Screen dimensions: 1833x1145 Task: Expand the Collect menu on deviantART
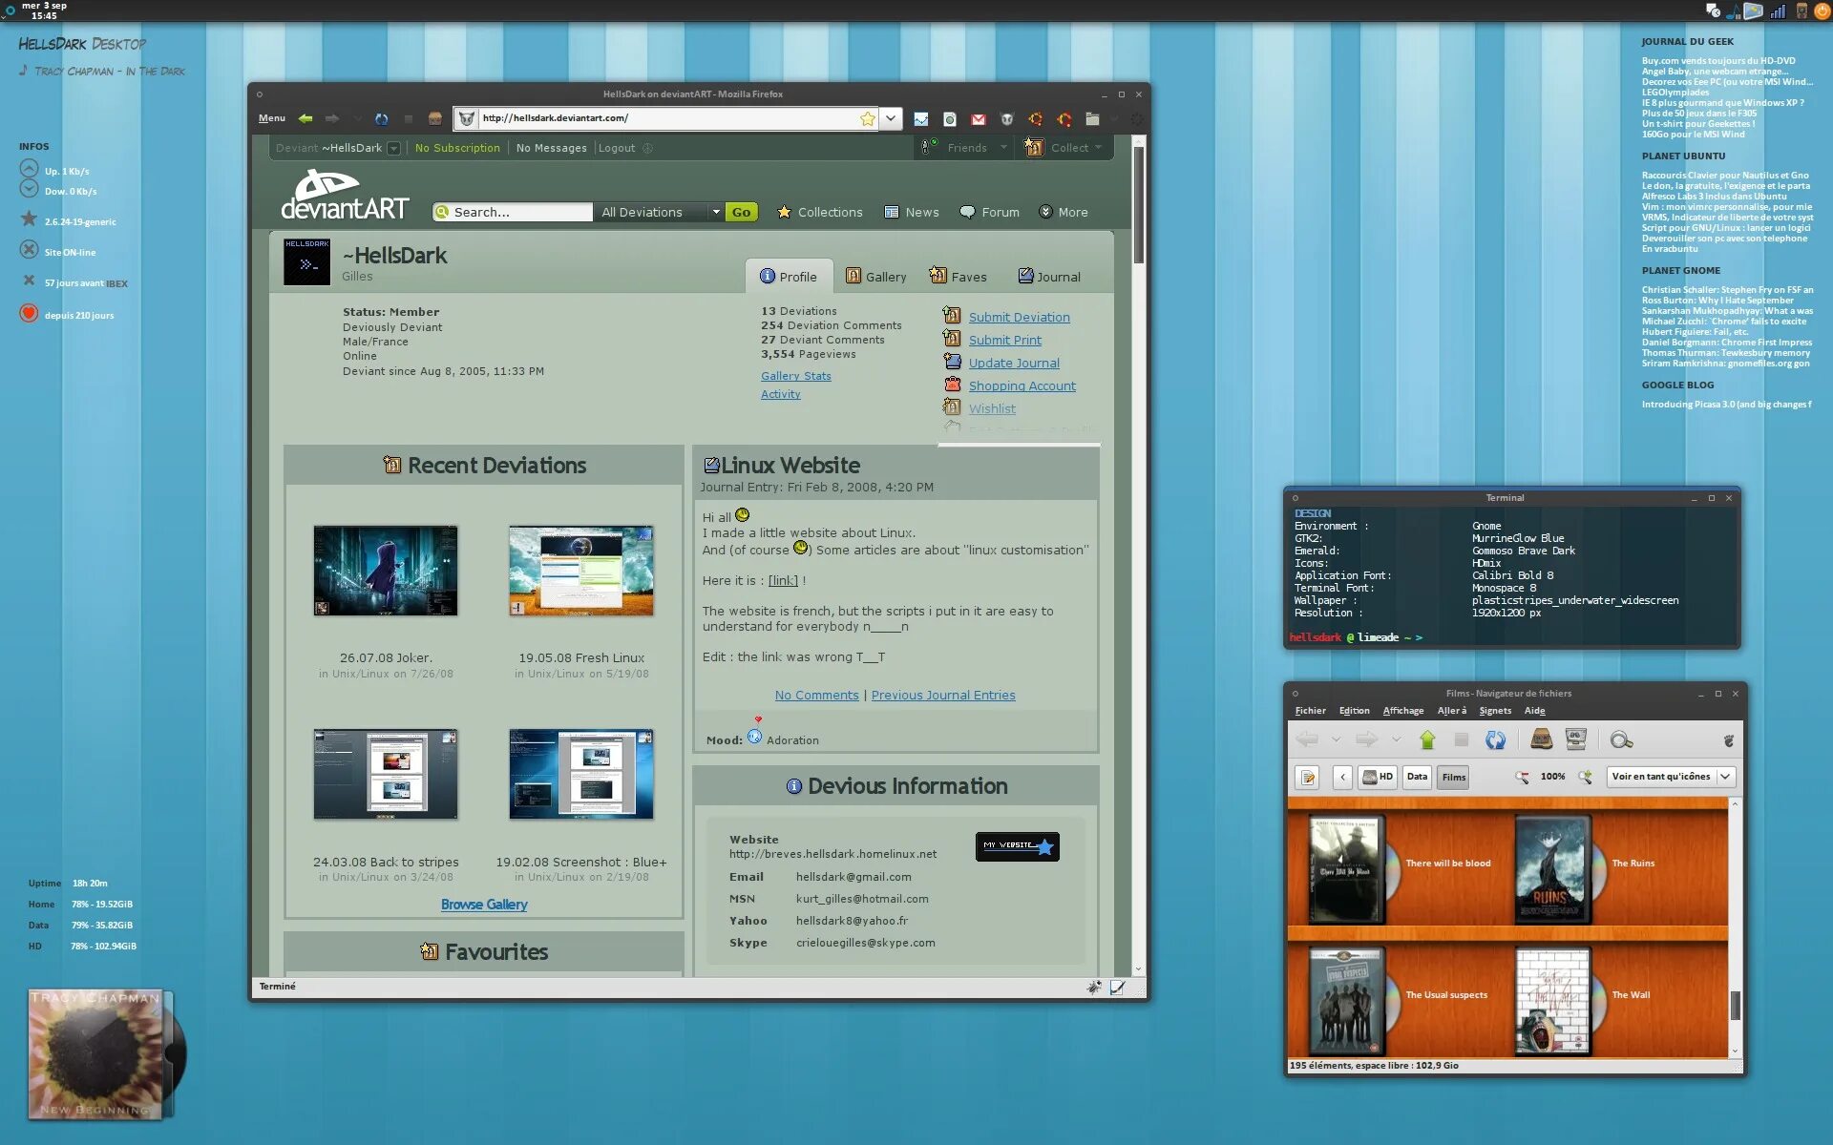[1074, 148]
